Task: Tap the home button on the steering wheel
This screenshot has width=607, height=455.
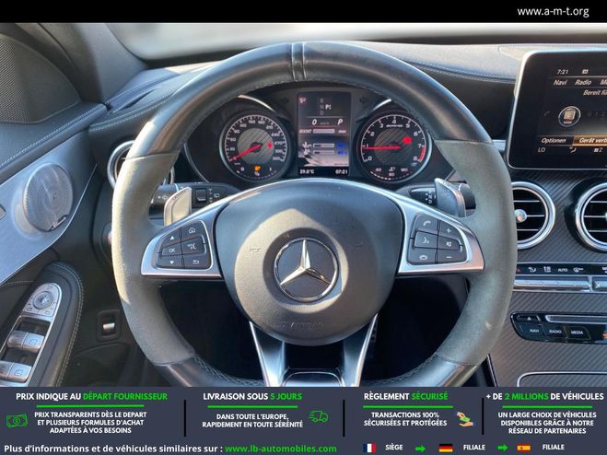Action: (193, 231)
